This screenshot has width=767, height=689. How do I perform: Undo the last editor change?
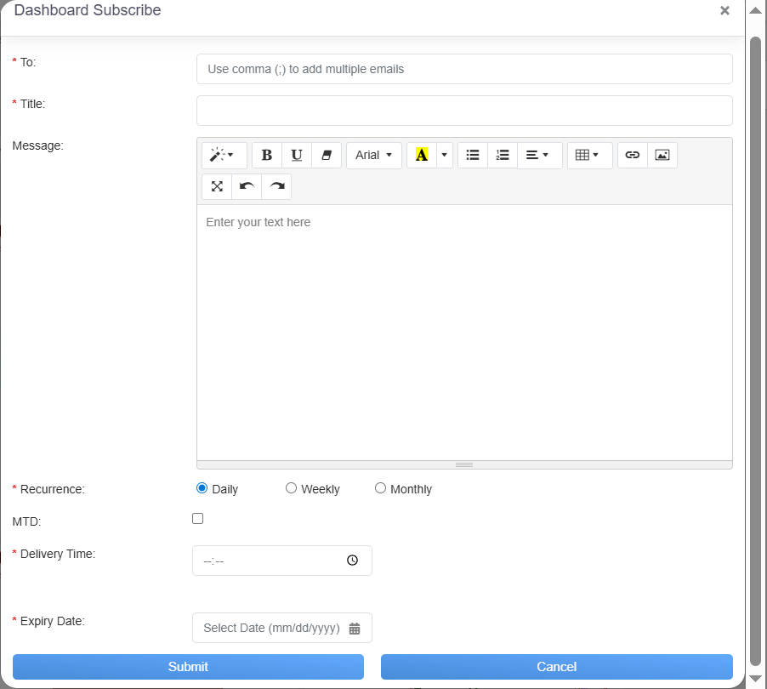pos(247,186)
